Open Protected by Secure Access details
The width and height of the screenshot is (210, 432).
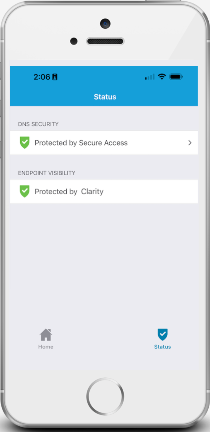coord(104,143)
